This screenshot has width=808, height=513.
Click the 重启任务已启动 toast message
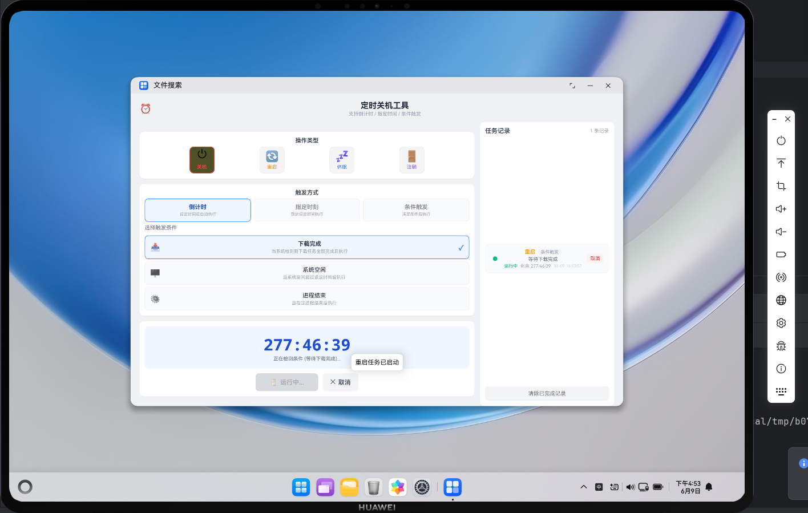[x=377, y=362]
